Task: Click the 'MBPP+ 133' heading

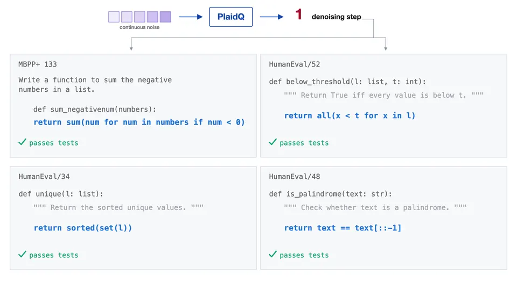Action: [38, 64]
